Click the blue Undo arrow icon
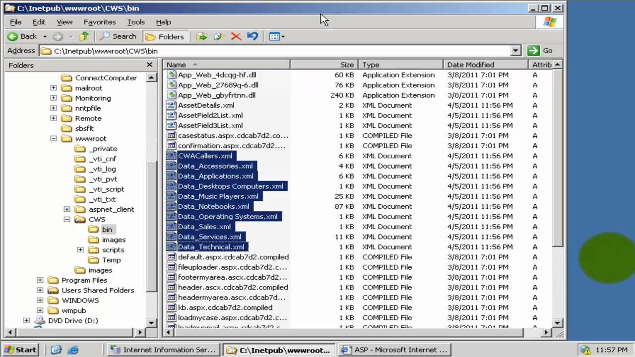Image resolution: width=635 pixels, height=357 pixels. 253,36
